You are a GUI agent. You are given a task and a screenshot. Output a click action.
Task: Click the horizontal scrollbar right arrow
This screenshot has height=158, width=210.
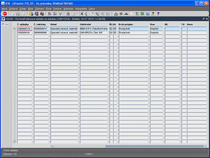coord(205,146)
